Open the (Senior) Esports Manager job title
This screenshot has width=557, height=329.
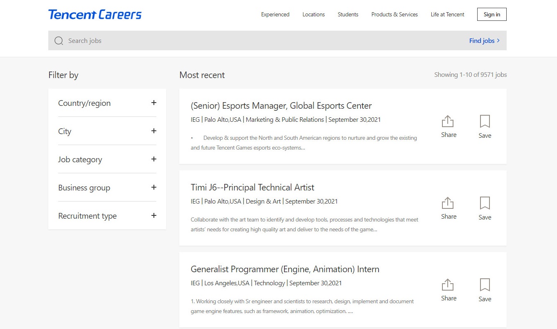[281, 106]
